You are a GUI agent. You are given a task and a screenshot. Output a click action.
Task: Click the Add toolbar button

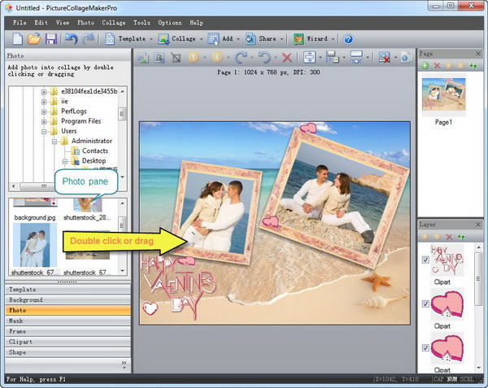[220, 39]
